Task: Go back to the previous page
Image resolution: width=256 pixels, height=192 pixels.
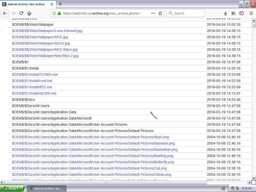Action: pyautogui.click(x=5, y=13)
